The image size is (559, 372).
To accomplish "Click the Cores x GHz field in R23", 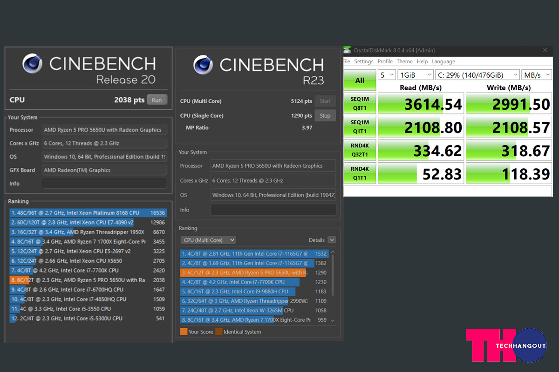I will point(273,180).
